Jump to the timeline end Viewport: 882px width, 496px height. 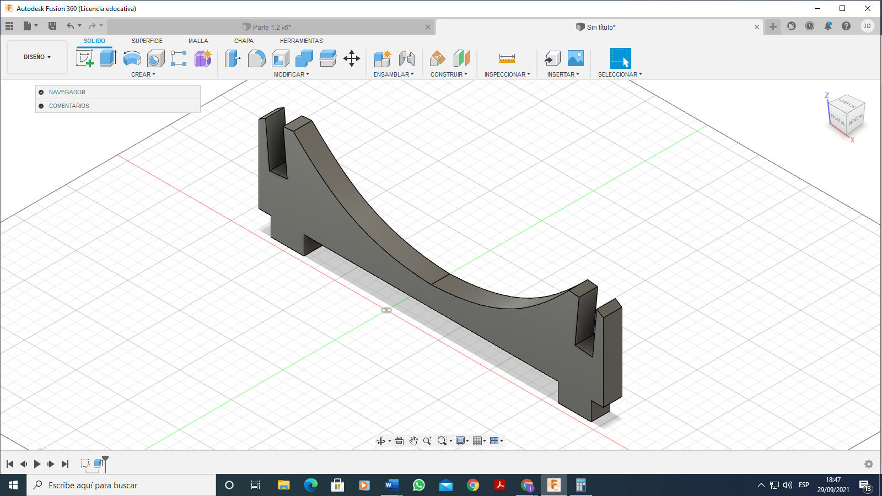pyautogui.click(x=65, y=464)
